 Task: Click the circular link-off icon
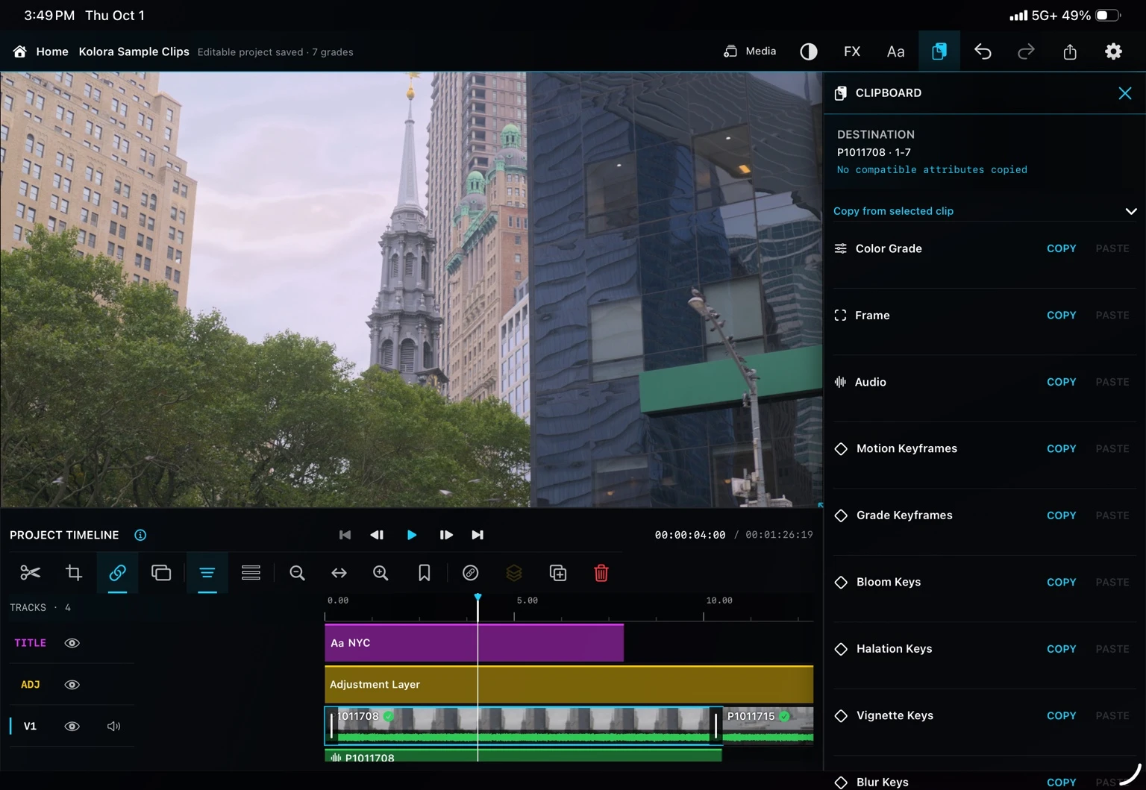(x=470, y=573)
